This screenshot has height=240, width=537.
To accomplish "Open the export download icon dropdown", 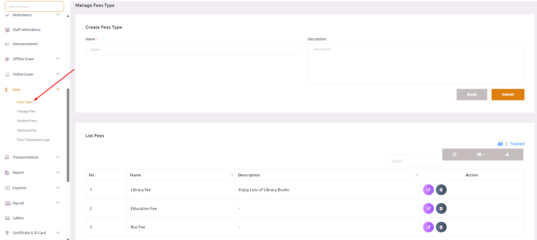I will click(509, 155).
